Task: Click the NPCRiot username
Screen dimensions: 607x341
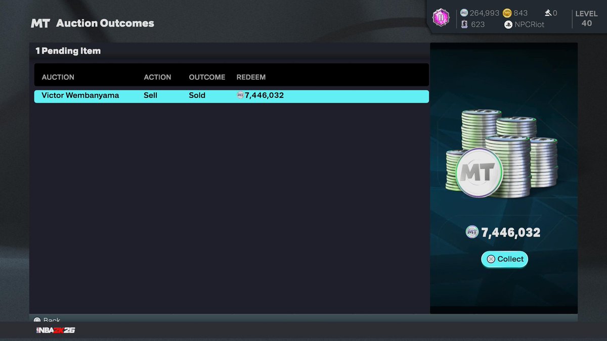Action: (530, 24)
